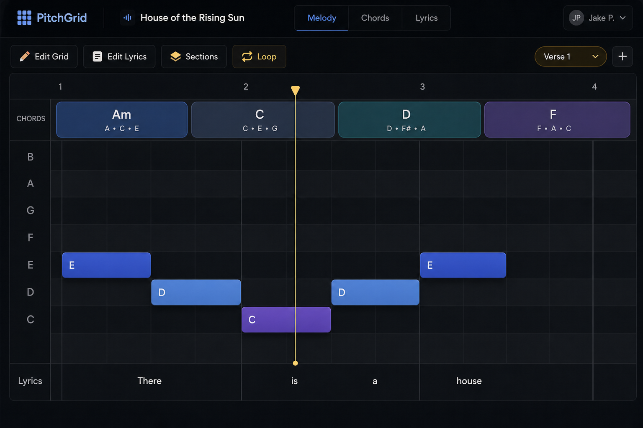This screenshot has height=428, width=643.
Task: Click the lyric word "house"
Action: [469, 381]
